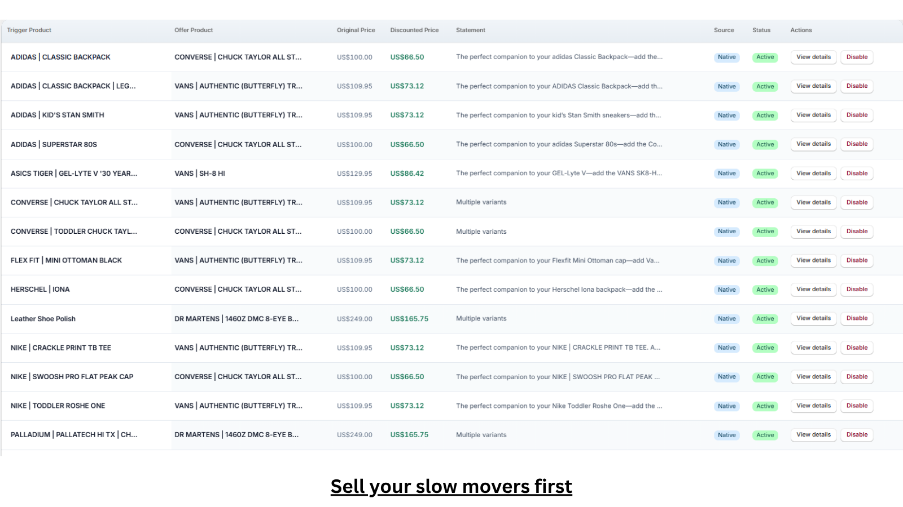Viewport: 903px width, 507px height.
Task: Disable the PALLADIUM | PALLATECH HI TX offer
Action: (857, 435)
